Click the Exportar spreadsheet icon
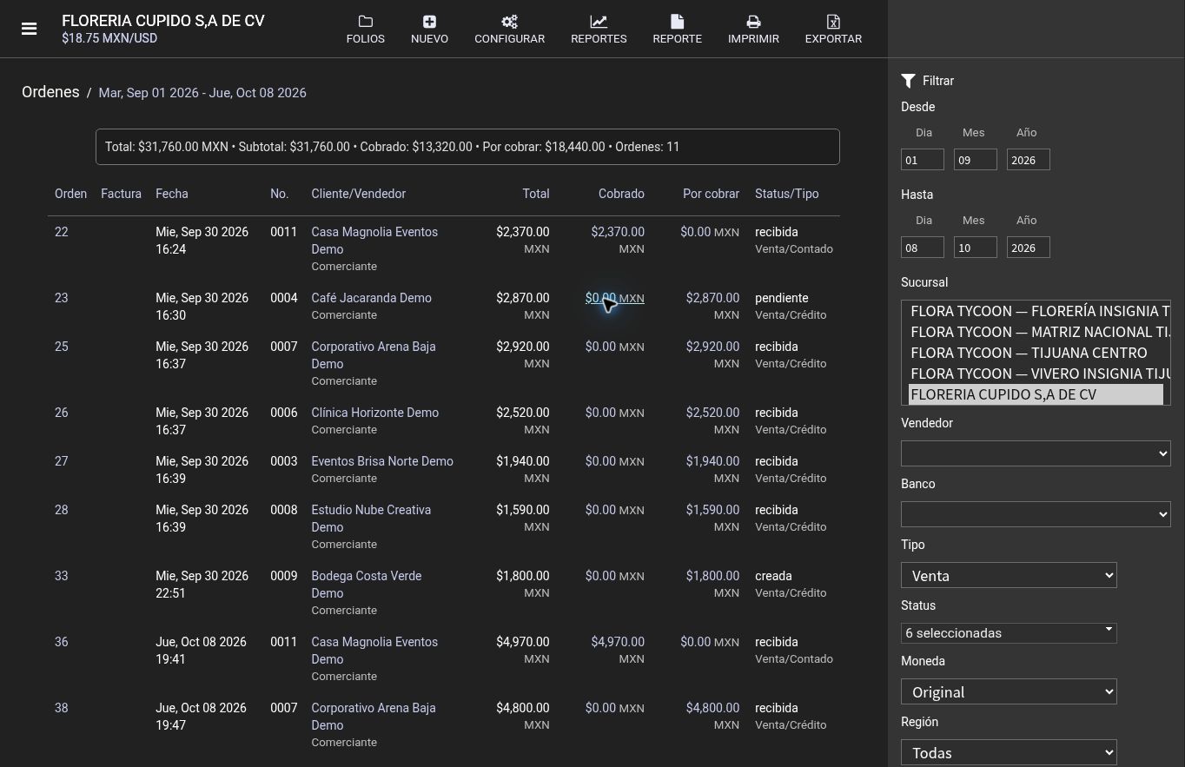1185x767 pixels. point(833,22)
